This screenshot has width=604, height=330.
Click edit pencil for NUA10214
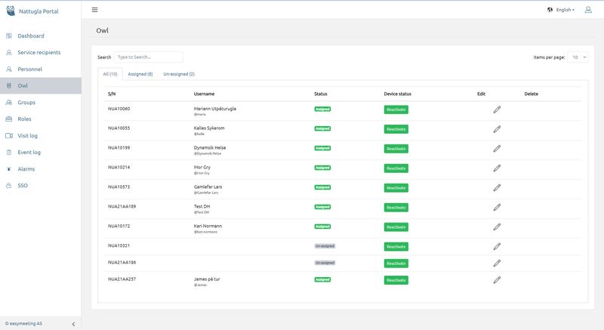(x=497, y=168)
